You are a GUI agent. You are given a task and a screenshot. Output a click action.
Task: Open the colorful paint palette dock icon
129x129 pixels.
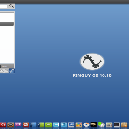tap(79, 125)
